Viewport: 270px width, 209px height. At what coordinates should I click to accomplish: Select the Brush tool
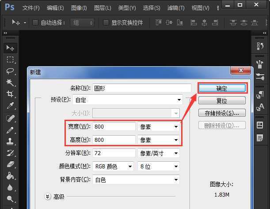pos(10,130)
